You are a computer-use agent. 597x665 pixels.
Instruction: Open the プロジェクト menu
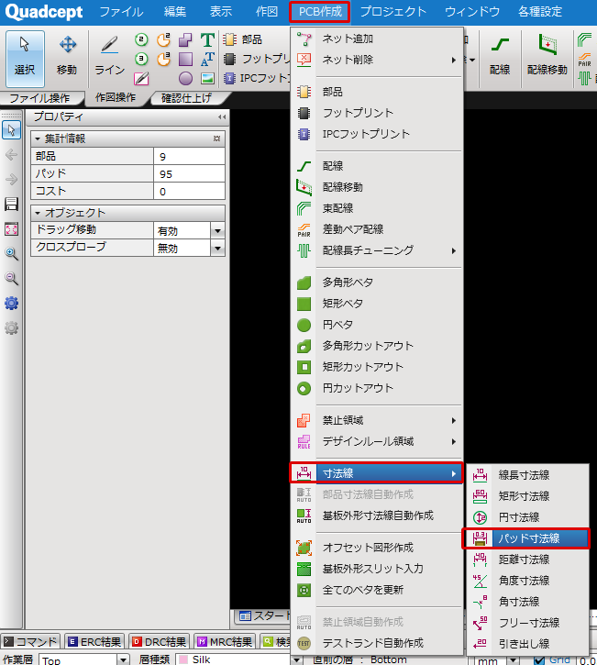coord(393,12)
